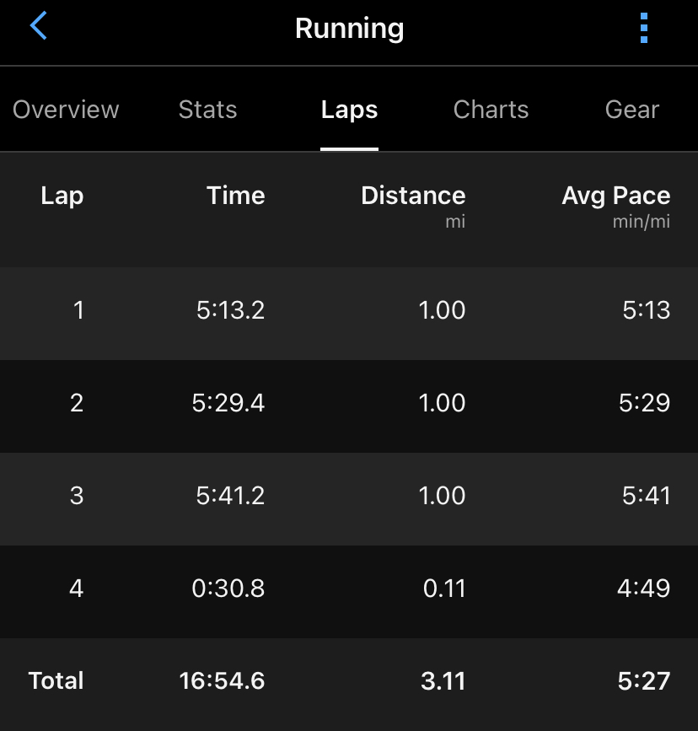Select the Laps tab
Viewport: 698px width, 731px height.
pos(349,110)
